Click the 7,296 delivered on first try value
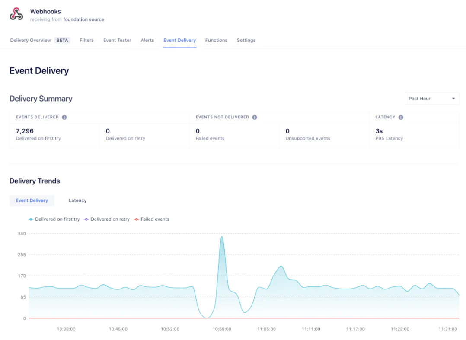 (x=25, y=131)
